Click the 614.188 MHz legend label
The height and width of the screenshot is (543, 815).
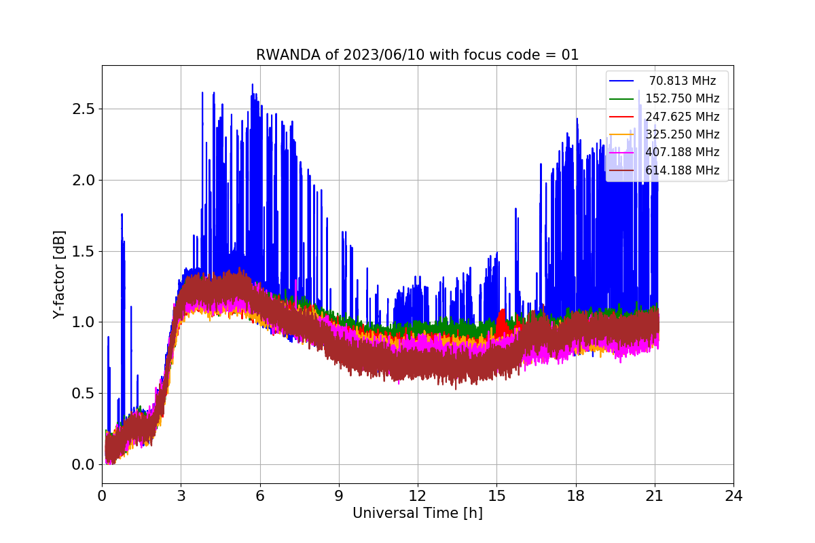[x=683, y=170]
